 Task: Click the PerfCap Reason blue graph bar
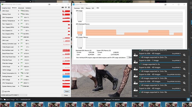tap(66, 76)
